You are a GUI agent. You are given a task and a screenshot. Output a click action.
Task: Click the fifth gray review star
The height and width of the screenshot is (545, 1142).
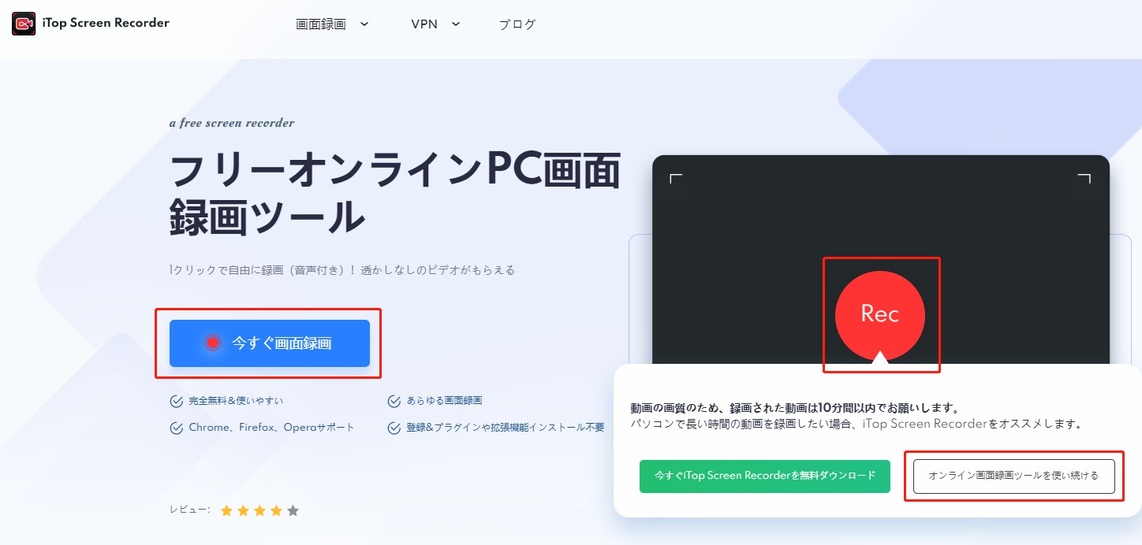tap(293, 510)
